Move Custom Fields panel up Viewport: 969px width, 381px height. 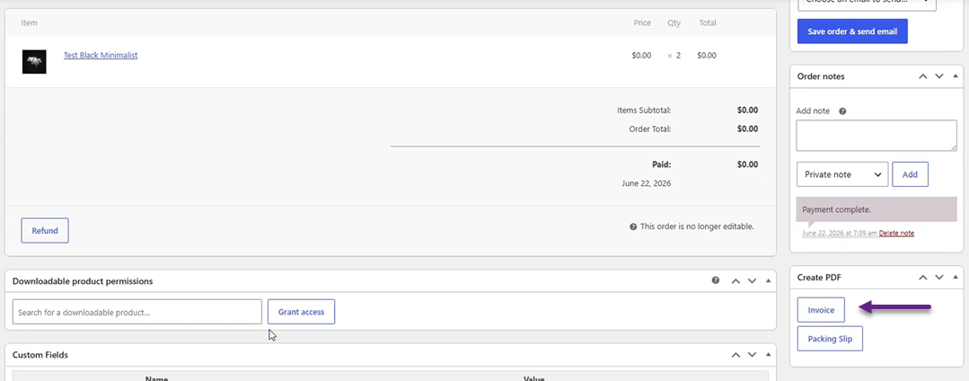click(736, 355)
